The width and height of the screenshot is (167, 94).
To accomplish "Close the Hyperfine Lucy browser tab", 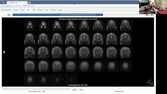I will pos(26,3).
